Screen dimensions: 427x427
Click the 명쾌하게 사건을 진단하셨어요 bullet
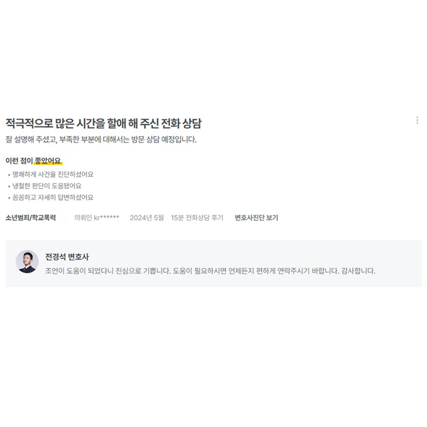click(x=53, y=174)
